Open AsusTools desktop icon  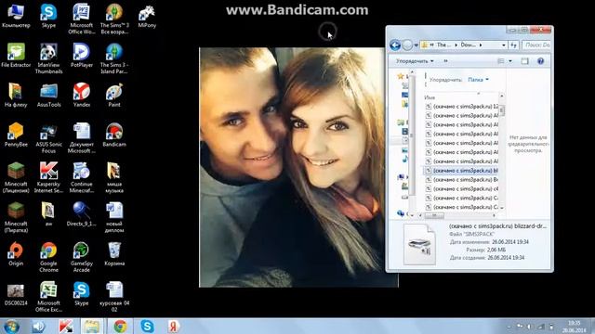pyautogui.click(x=48, y=95)
